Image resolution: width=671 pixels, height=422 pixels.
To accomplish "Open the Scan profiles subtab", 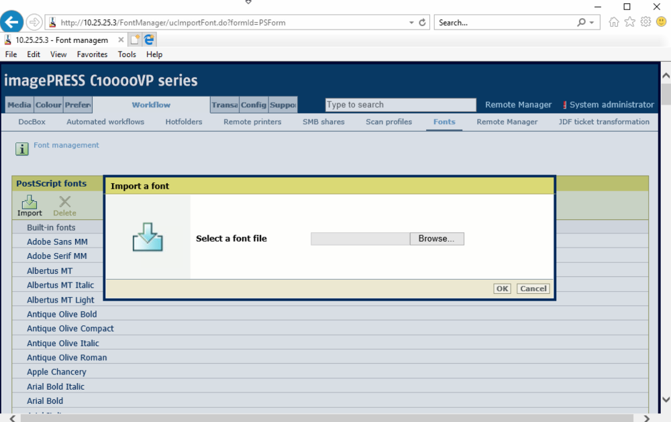I will point(389,122).
